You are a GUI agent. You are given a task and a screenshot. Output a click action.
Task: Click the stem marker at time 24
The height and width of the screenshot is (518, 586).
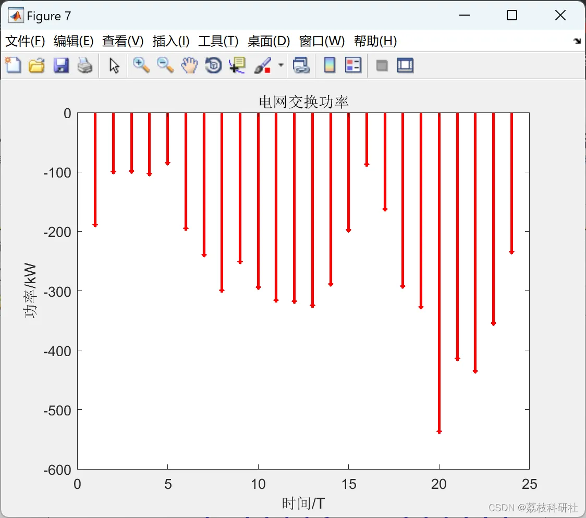(x=511, y=252)
